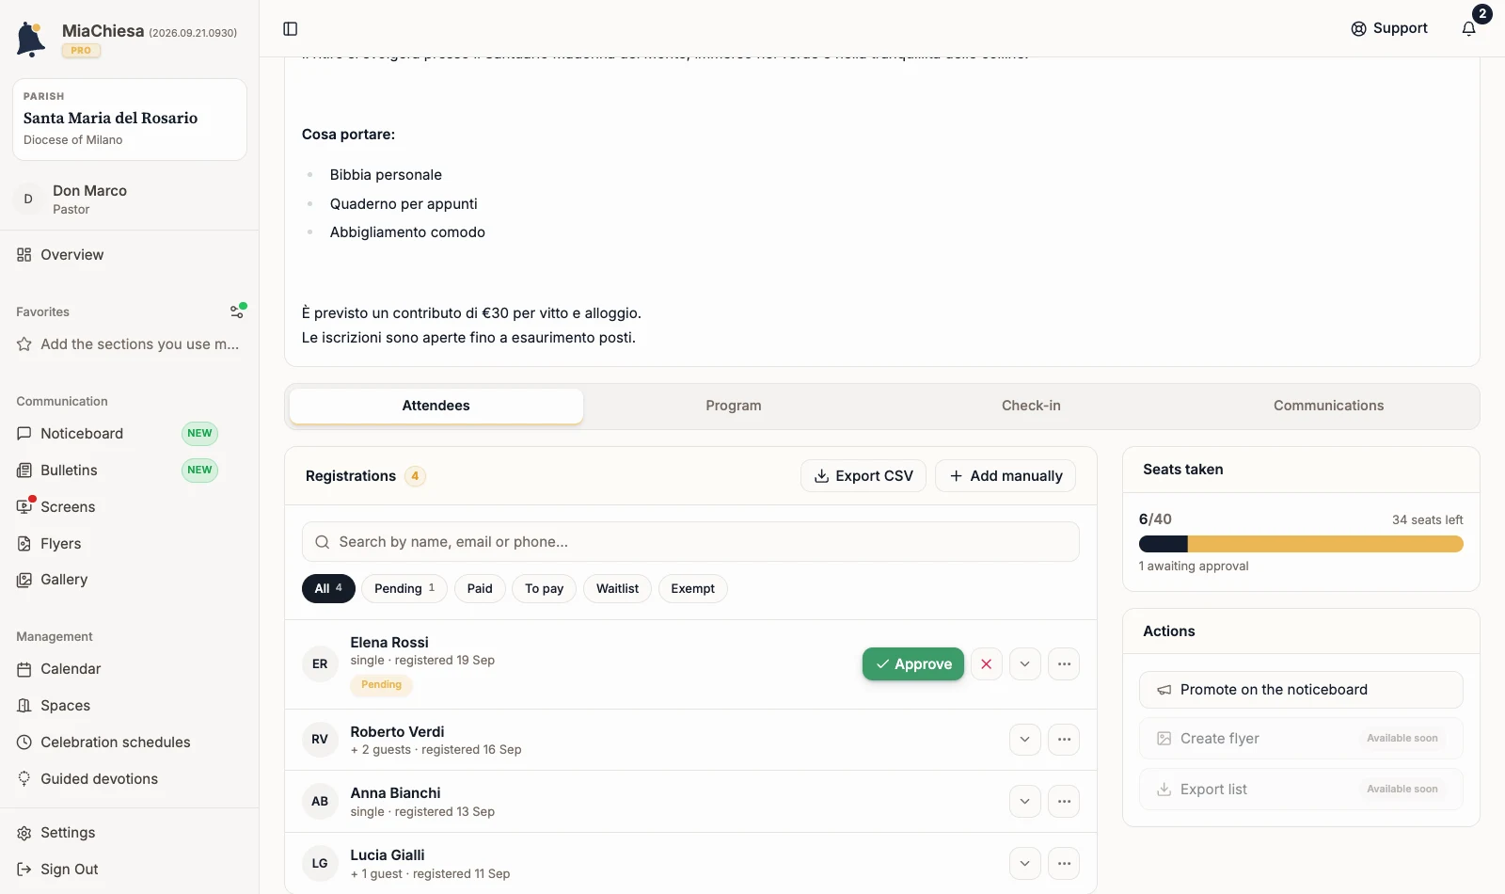Open the notifications bell
1505x894 pixels.
click(x=1469, y=29)
